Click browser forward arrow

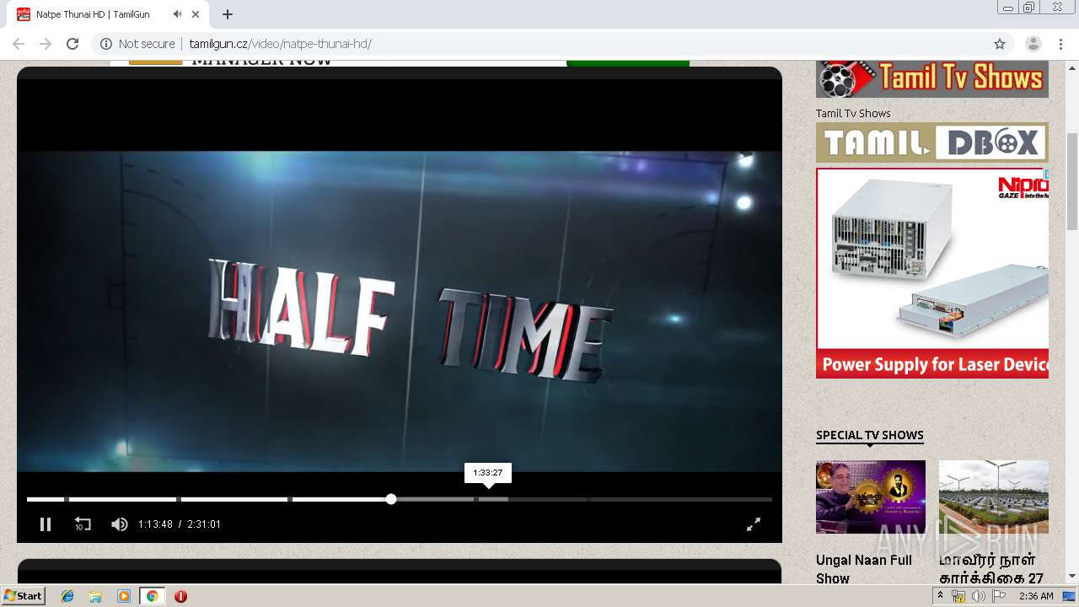(x=46, y=44)
